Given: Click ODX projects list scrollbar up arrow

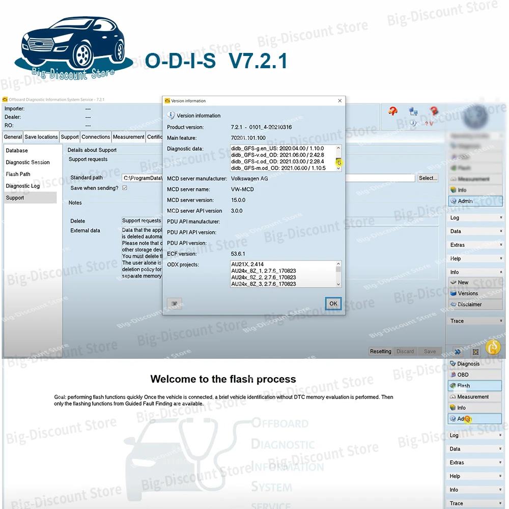Looking at the screenshot, I should coord(338,264).
